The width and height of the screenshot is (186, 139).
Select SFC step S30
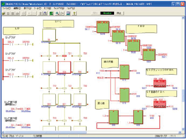[80, 67]
